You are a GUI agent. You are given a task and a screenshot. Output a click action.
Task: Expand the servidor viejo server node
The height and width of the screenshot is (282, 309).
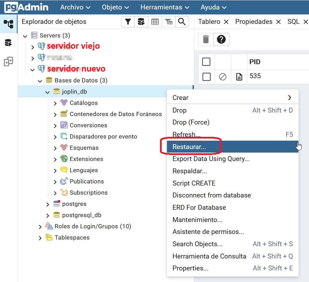coord(33,47)
